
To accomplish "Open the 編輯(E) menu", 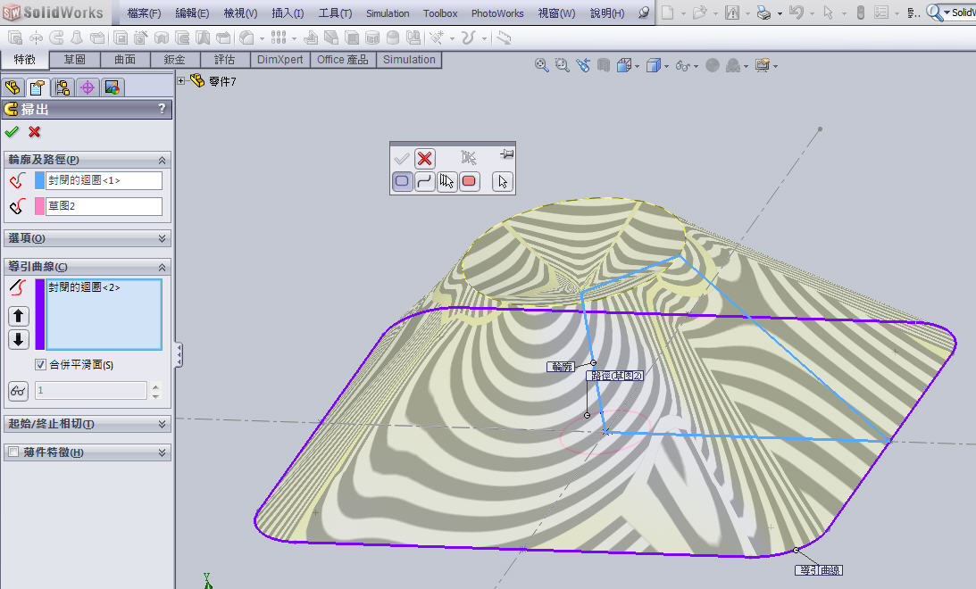I will [x=192, y=13].
